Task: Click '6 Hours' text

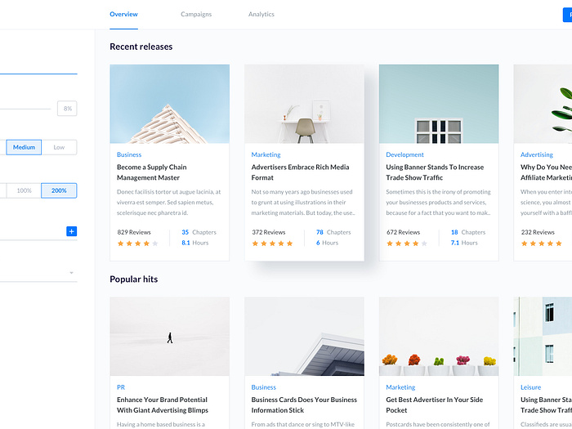Action: coord(327,243)
